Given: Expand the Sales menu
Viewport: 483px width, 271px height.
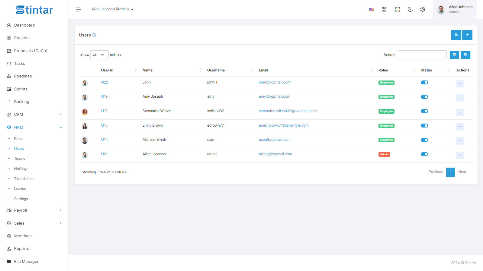Looking at the screenshot, I should 34,223.
